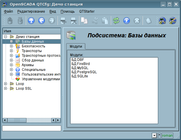This screenshot has width=181, height=140.
Task: Click the Save to database toolbar icon
Action: pyautogui.click(x=20, y=21)
